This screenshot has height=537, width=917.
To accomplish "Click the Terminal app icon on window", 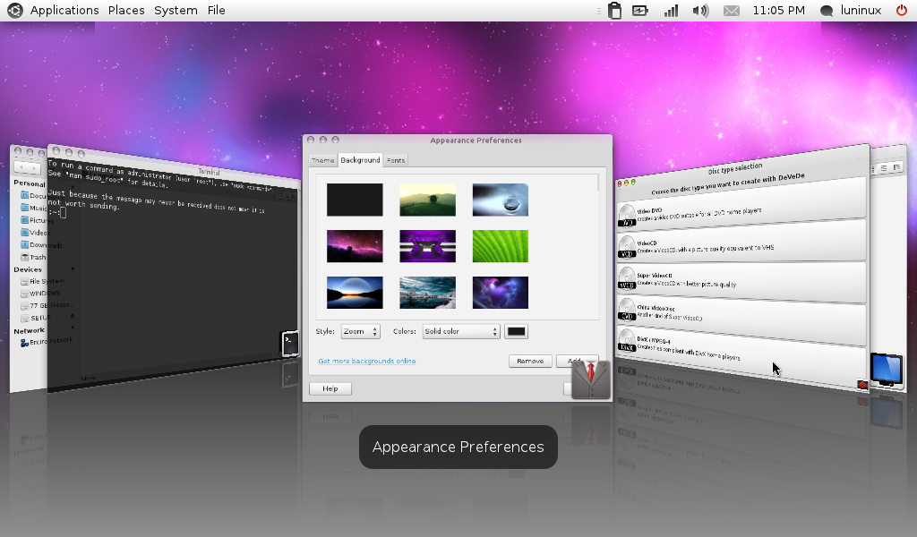I will (x=289, y=344).
